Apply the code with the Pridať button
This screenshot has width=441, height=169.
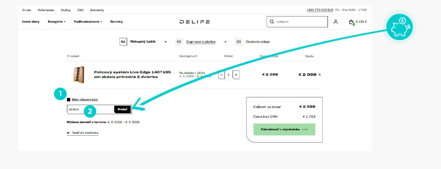pos(122,109)
